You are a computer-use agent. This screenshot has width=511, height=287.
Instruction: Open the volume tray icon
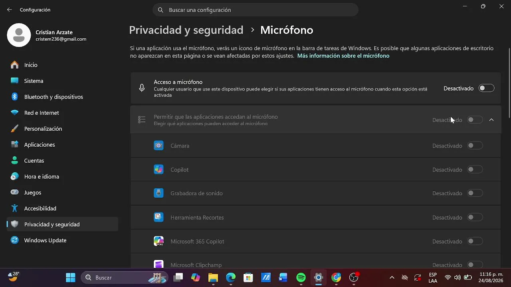[x=458, y=277]
